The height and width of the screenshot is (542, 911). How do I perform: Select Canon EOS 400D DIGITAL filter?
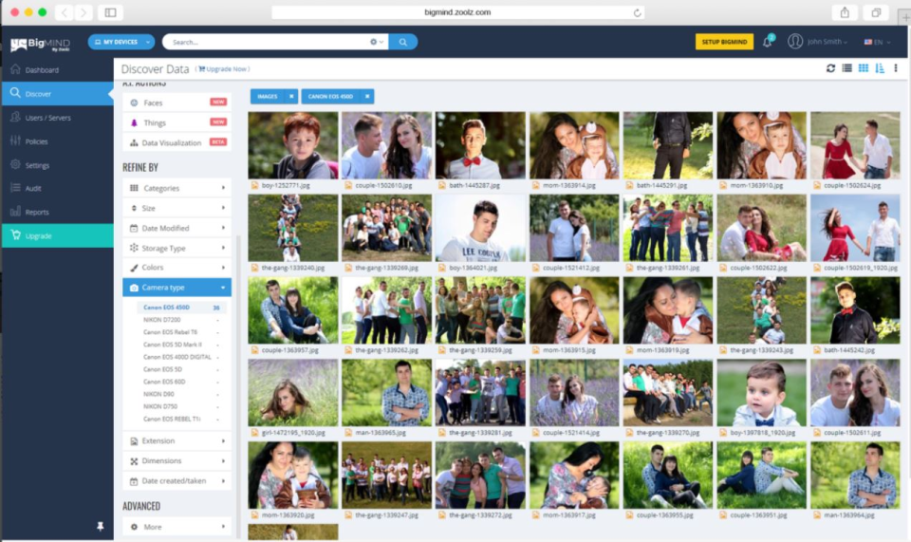click(x=180, y=357)
